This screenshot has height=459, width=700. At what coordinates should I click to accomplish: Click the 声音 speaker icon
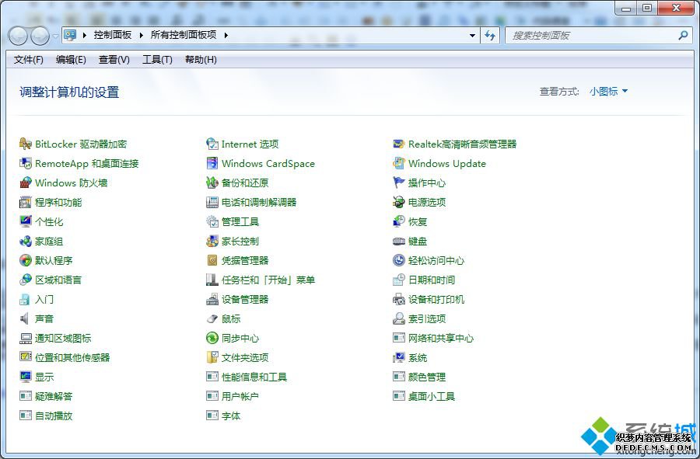25,318
